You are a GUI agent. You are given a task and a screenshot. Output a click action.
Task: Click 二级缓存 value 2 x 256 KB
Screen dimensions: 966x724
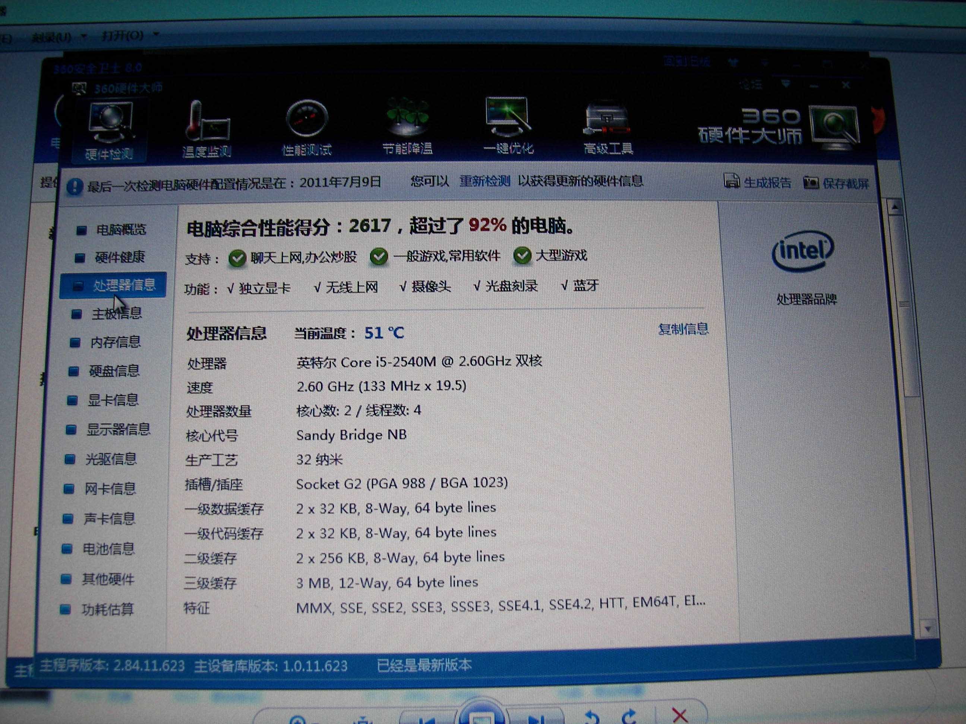click(400, 557)
